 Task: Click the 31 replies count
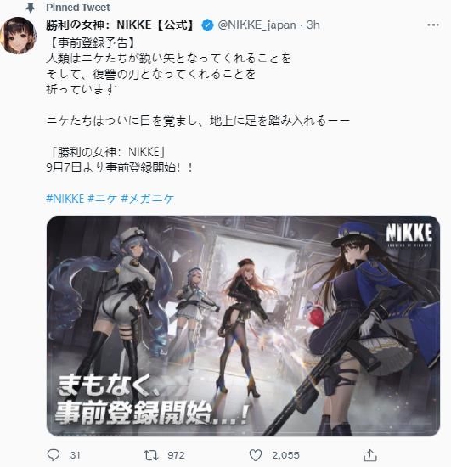(x=76, y=455)
